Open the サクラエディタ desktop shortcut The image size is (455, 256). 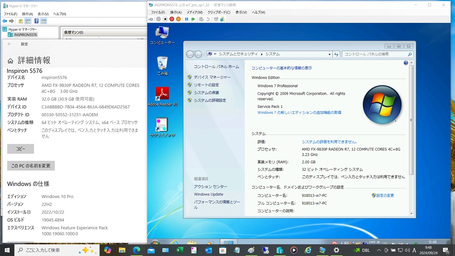click(162, 128)
